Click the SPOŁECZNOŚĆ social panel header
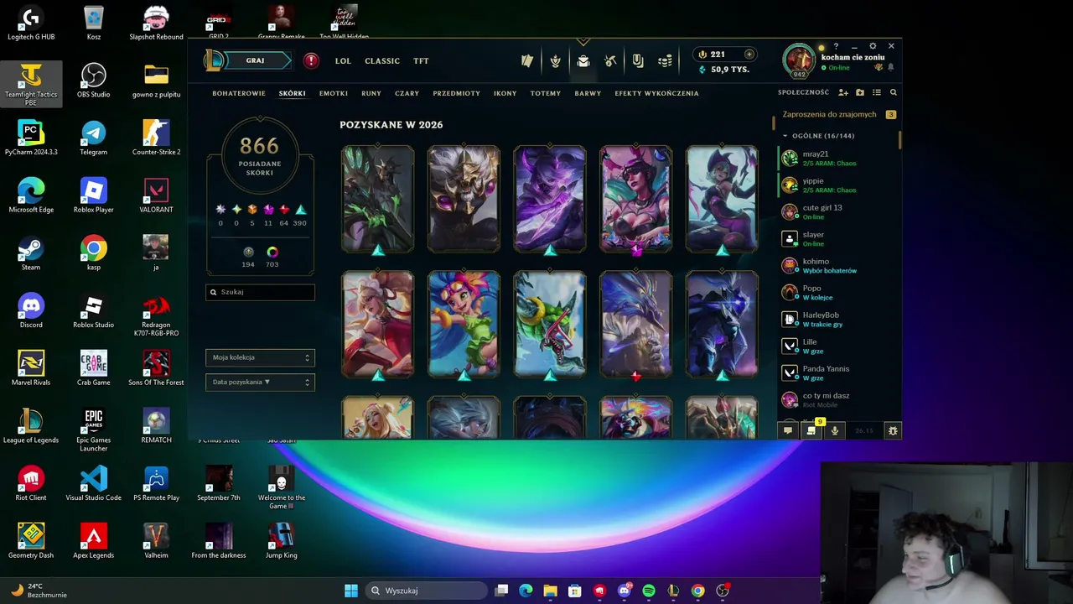The width and height of the screenshot is (1073, 604). 803,92
